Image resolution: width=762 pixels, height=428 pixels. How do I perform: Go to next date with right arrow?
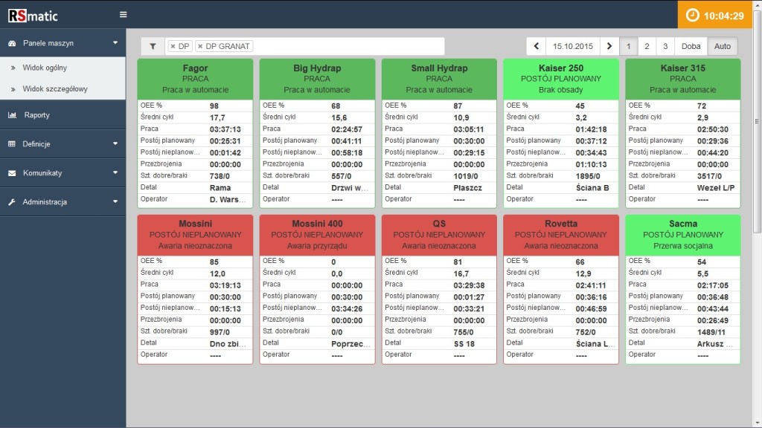tap(609, 46)
